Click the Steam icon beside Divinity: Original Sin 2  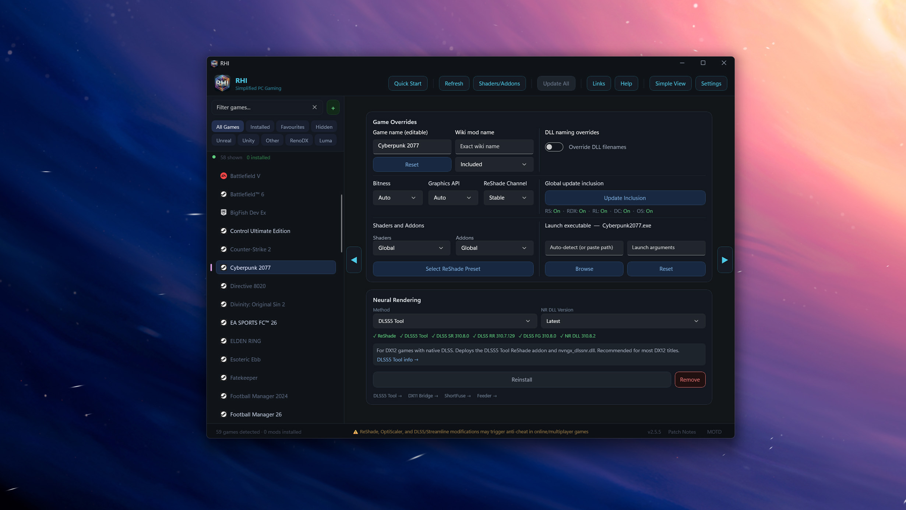223,304
